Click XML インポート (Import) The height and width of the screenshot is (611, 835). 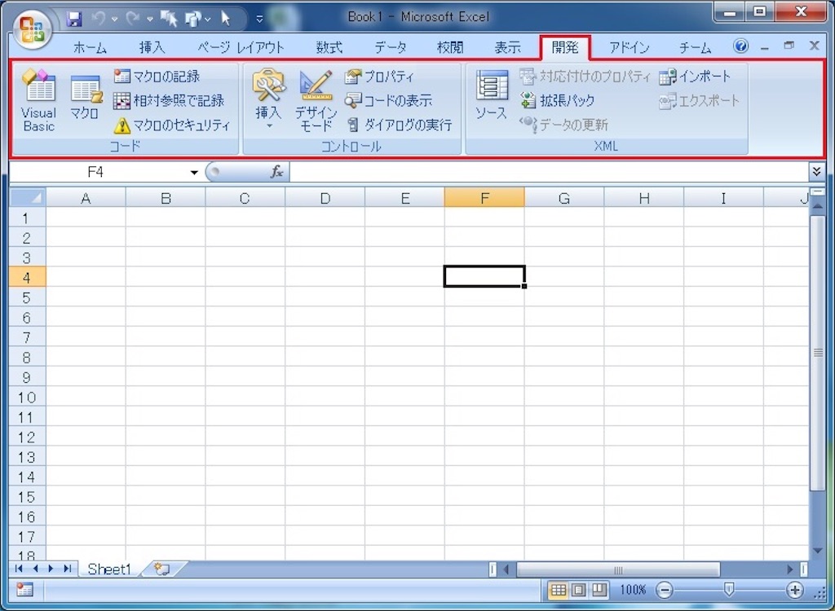coord(695,77)
